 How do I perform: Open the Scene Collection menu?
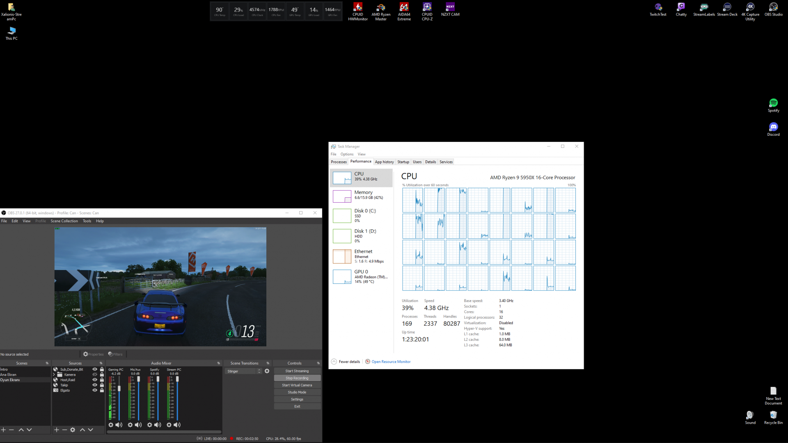click(64, 221)
